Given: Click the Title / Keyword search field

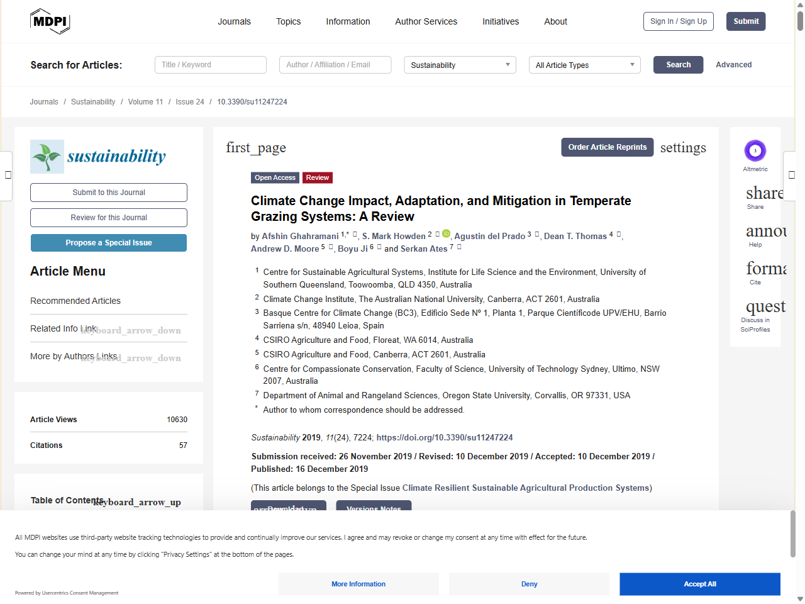Looking at the screenshot, I should coord(211,65).
